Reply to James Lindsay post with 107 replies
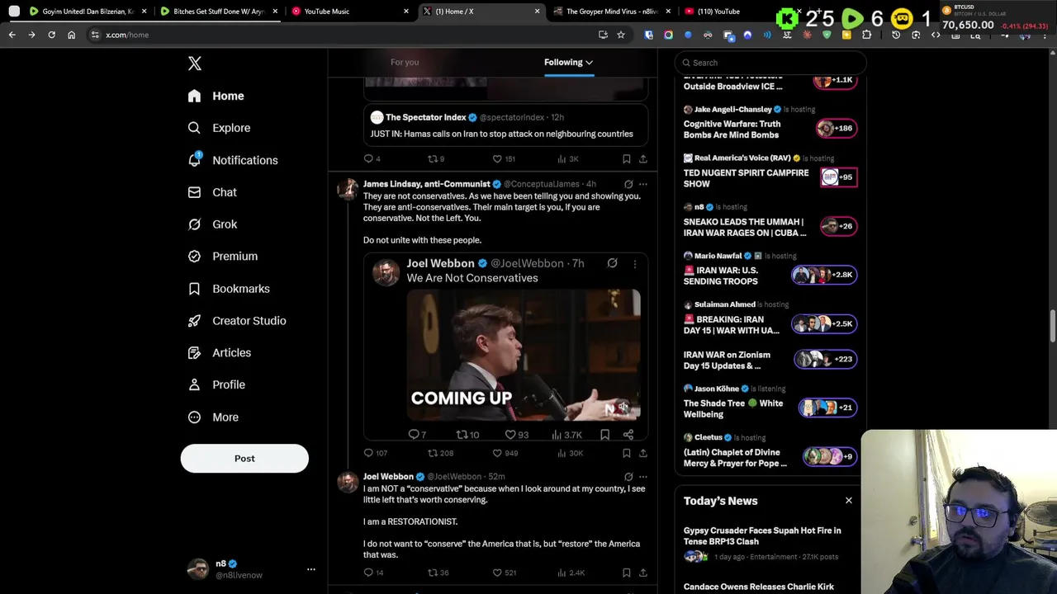The image size is (1057, 594). coord(368,453)
